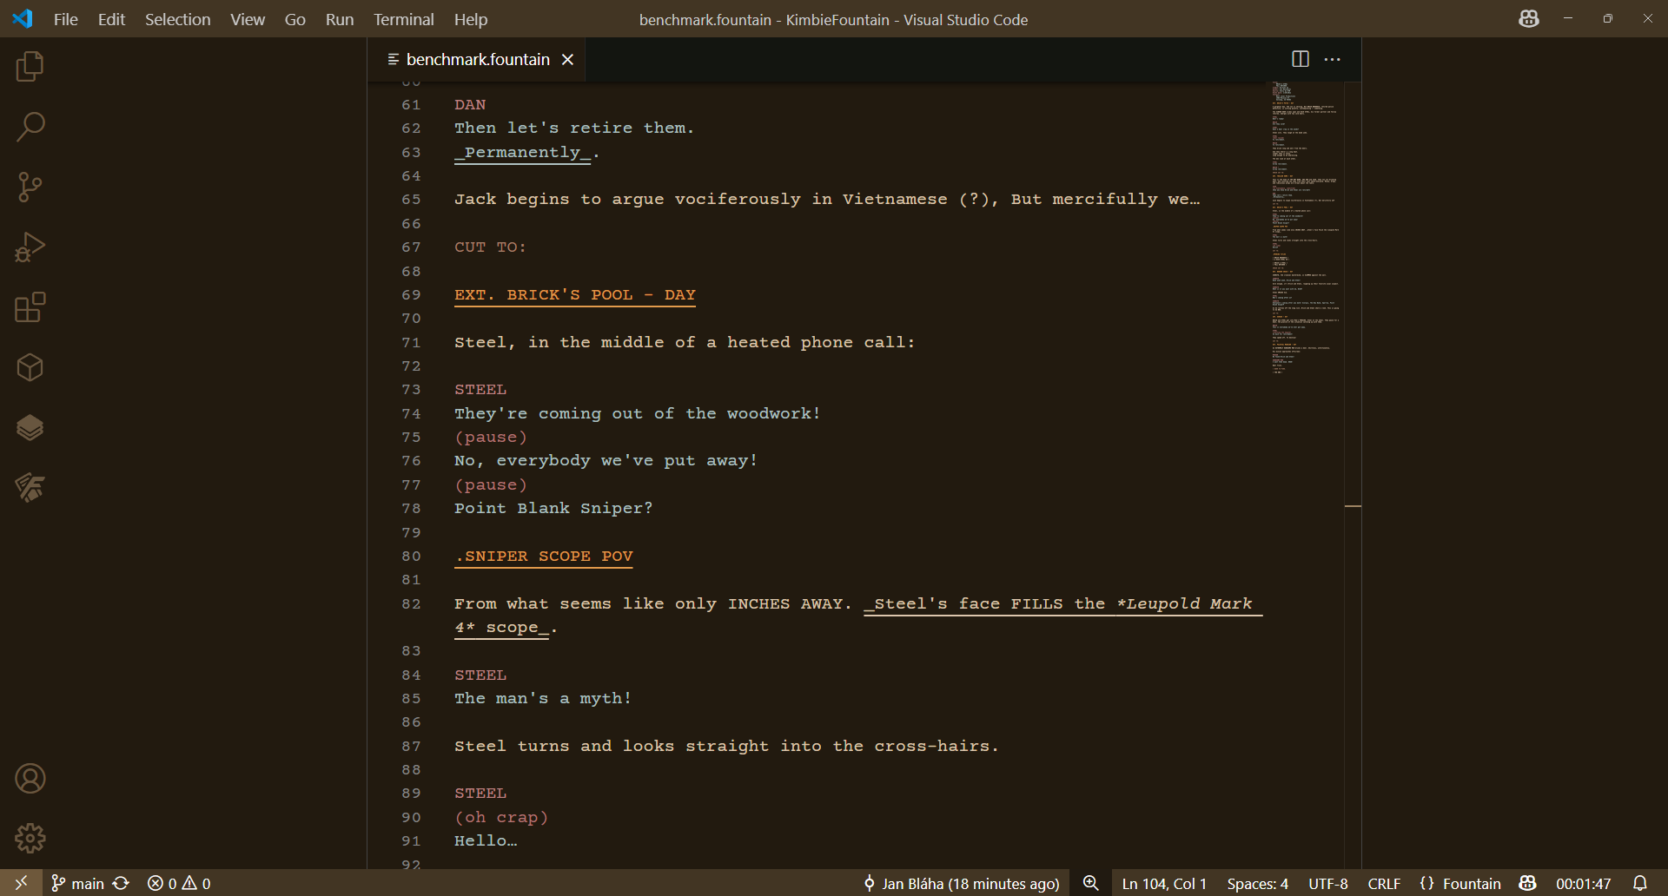Click Ln 104, Col 1 go-to-line indicator
This screenshot has width=1668, height=896.
(1164, 883)
